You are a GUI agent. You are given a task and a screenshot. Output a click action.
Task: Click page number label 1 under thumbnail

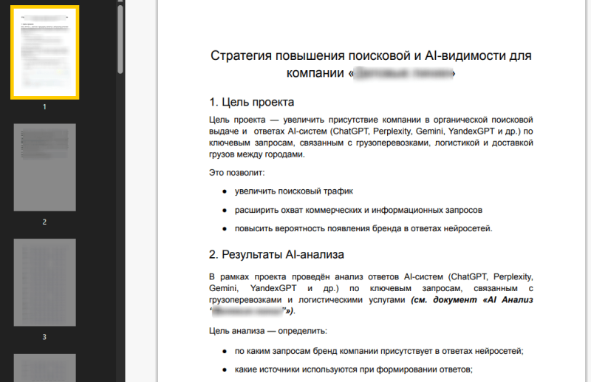coord(44,107)
